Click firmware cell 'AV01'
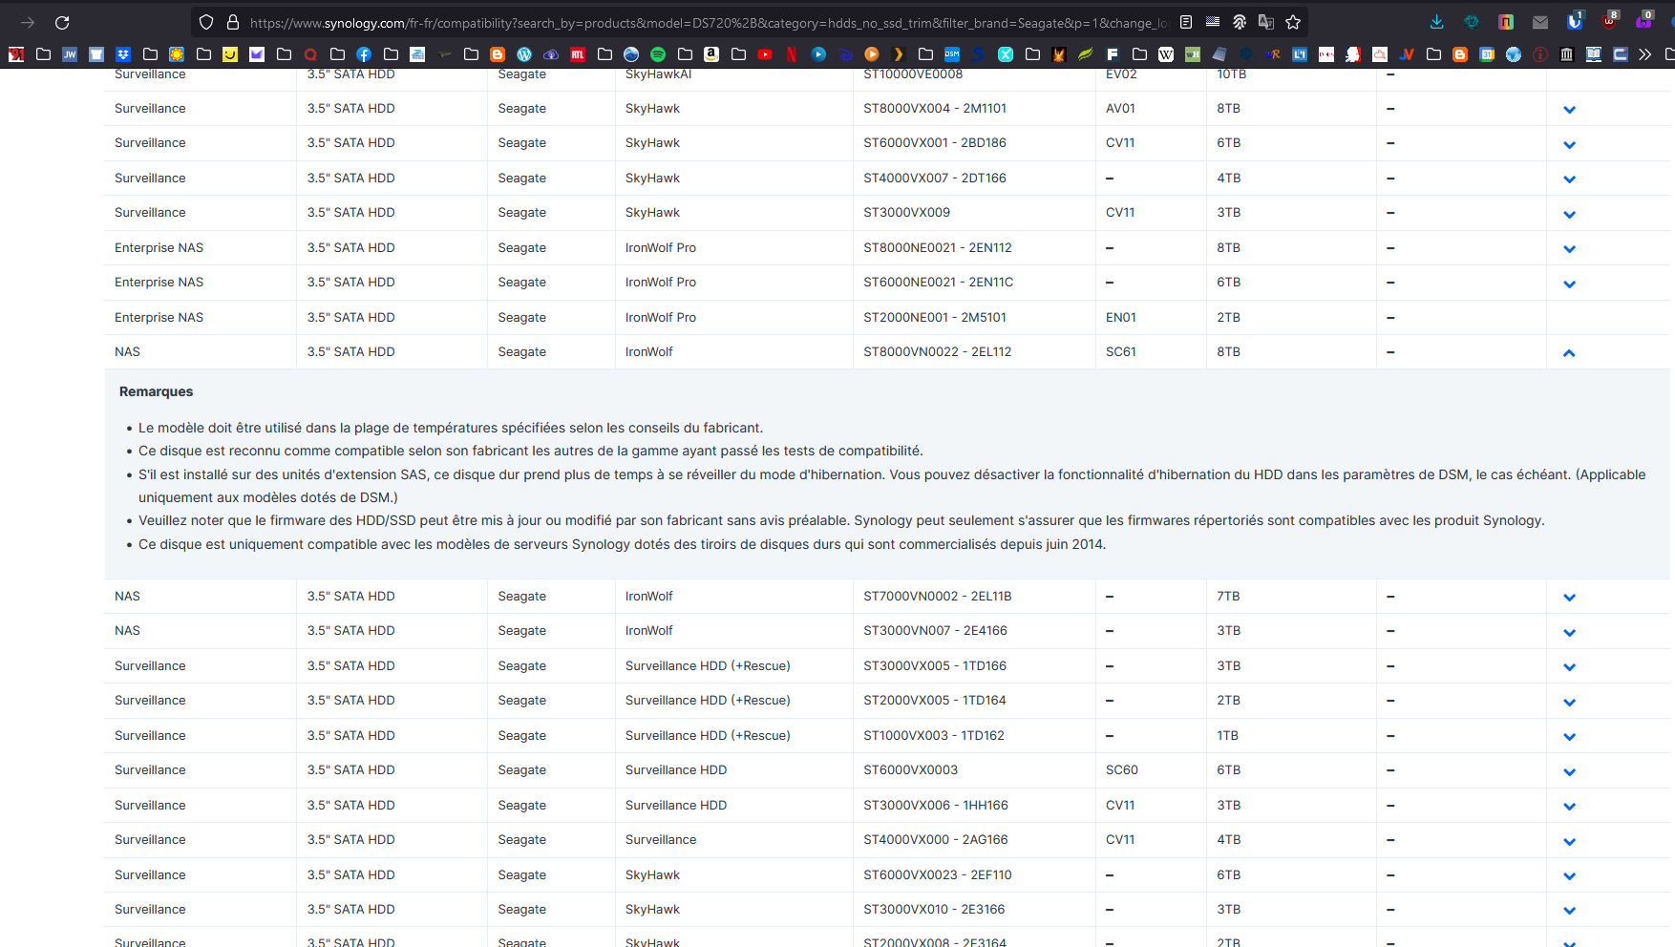This screenshot has height=947, width=1675. tap(1120, 108)
